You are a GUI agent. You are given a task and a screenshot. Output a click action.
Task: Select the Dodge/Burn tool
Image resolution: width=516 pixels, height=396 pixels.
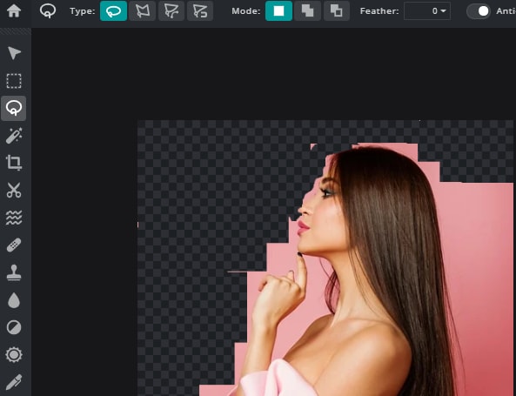pos(14,327)
